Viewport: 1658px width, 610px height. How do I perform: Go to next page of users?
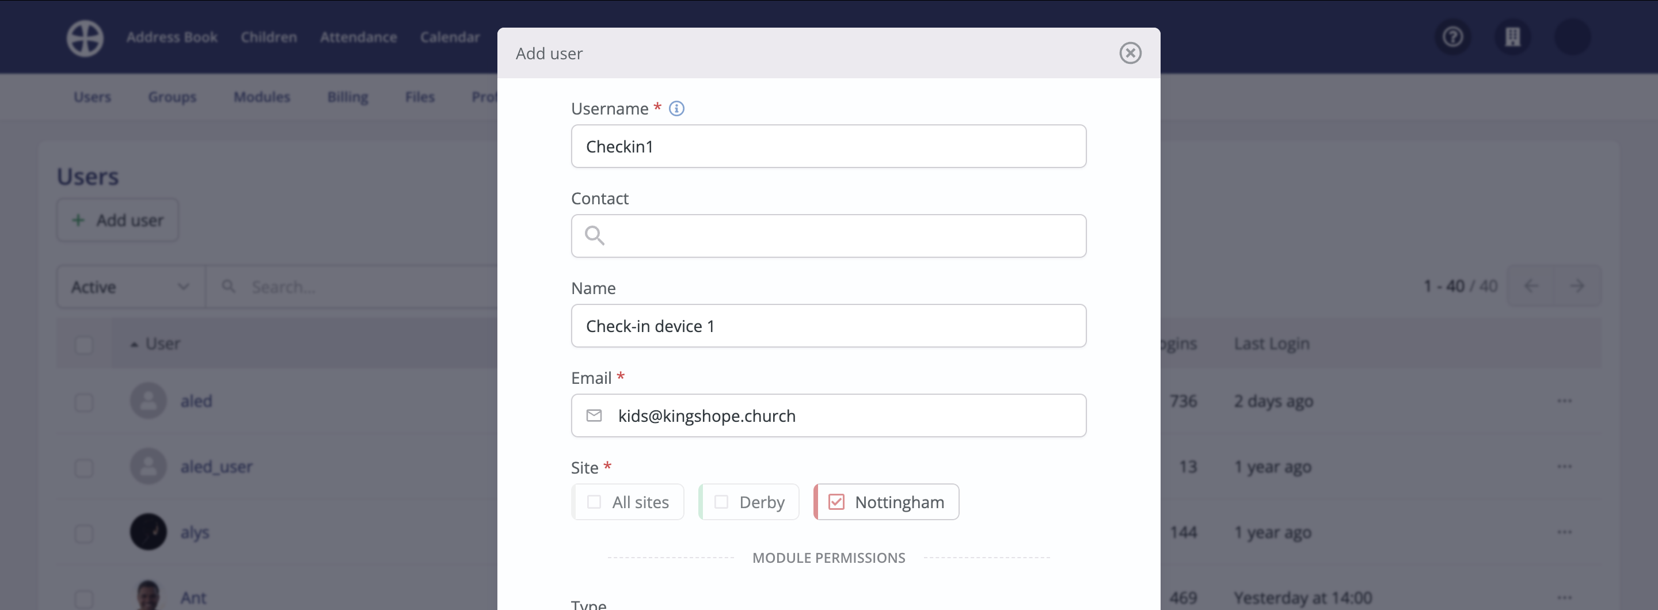pyautogui.click(x=1577, y=285)
